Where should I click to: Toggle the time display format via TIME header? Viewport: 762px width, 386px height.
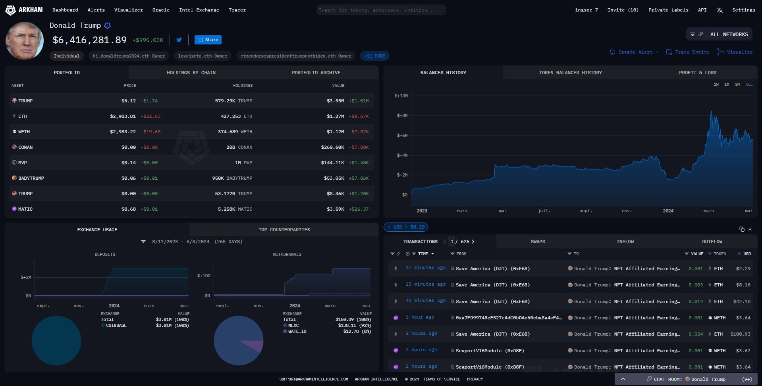[423, 253]
